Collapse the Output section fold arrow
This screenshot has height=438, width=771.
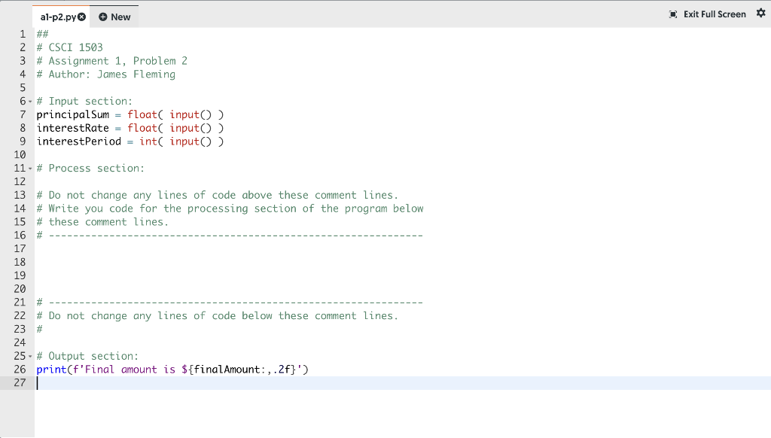click(29, 355)
